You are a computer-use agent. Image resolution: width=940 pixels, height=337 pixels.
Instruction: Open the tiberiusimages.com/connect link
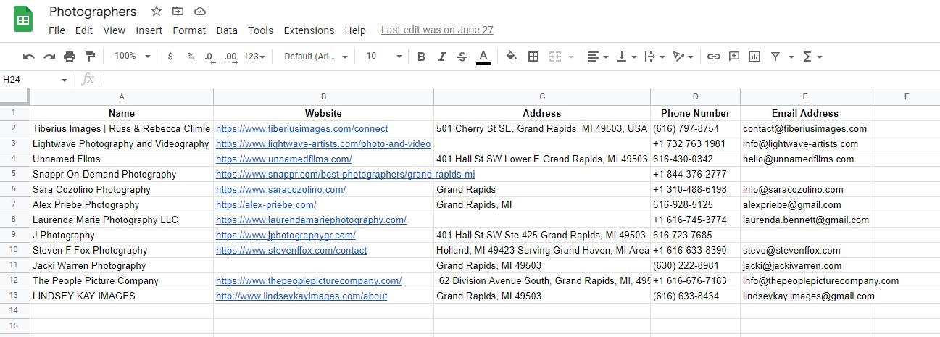tap(301, 128)
